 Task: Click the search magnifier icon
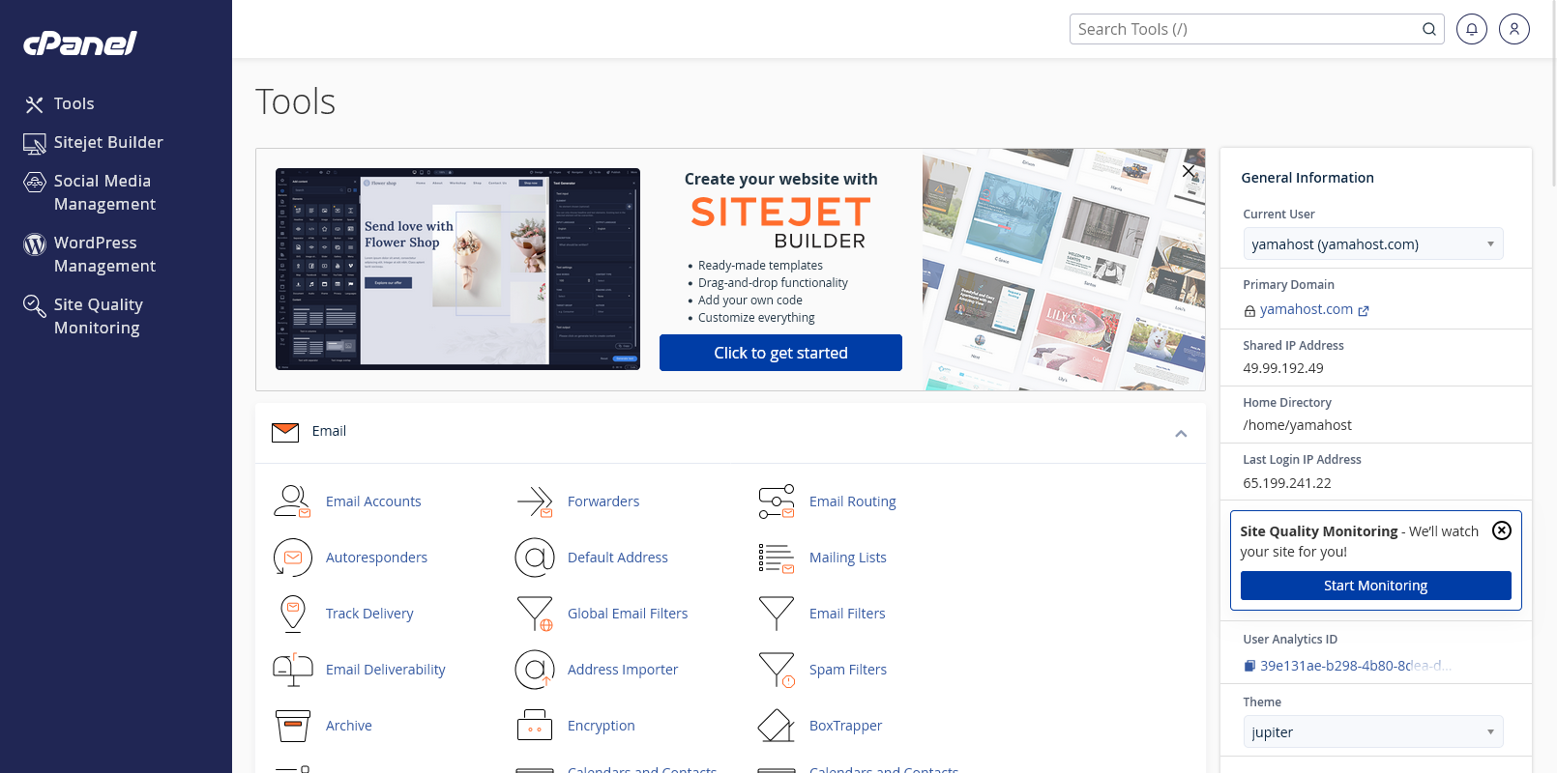pyautogui.click(x=1429, y=29)
